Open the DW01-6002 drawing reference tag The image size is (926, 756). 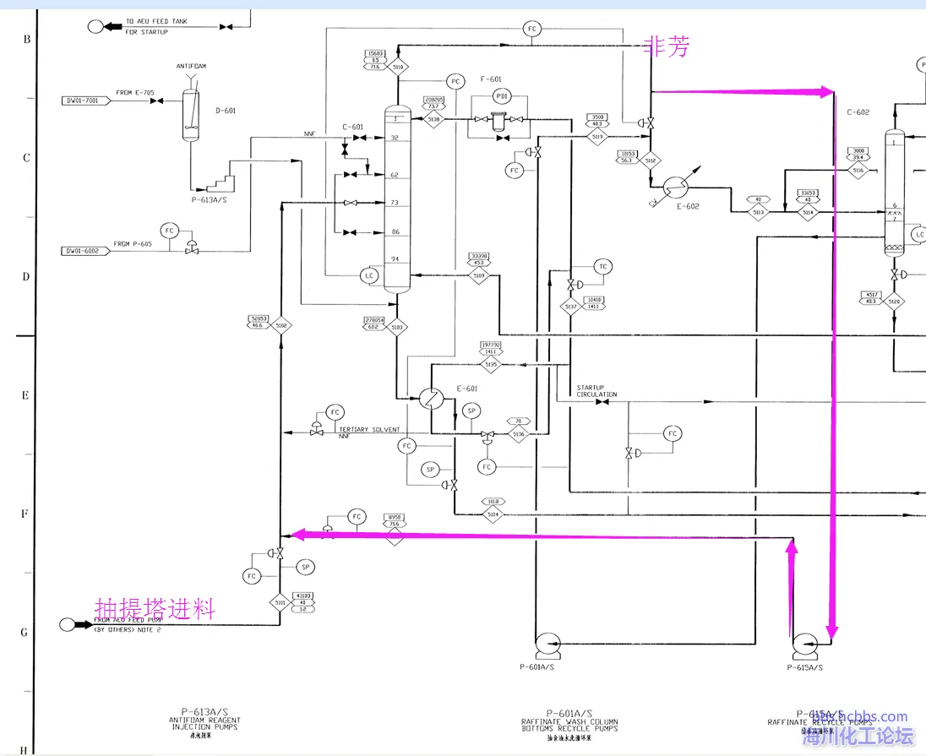point(82,251)
